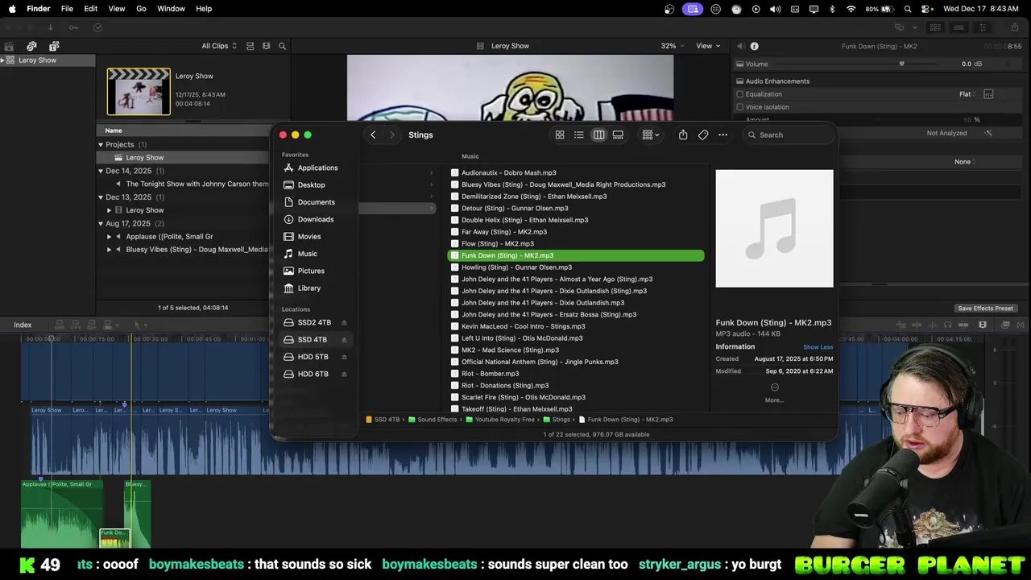
Task: Collapse the Dec 14, 2025 group
Action: pos(101,171)
